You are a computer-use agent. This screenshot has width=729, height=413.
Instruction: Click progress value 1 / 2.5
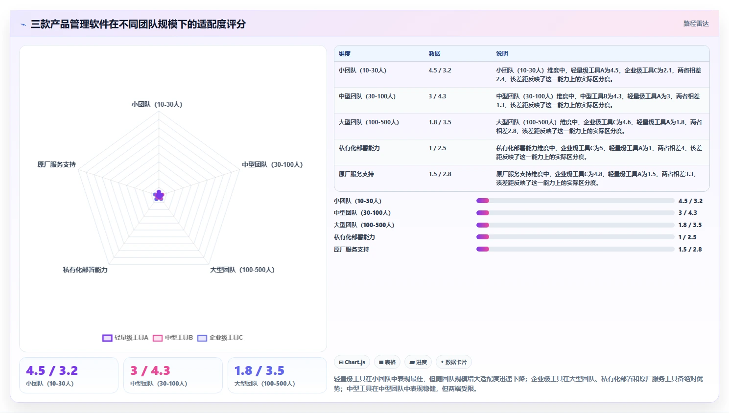tap(687, 237)
